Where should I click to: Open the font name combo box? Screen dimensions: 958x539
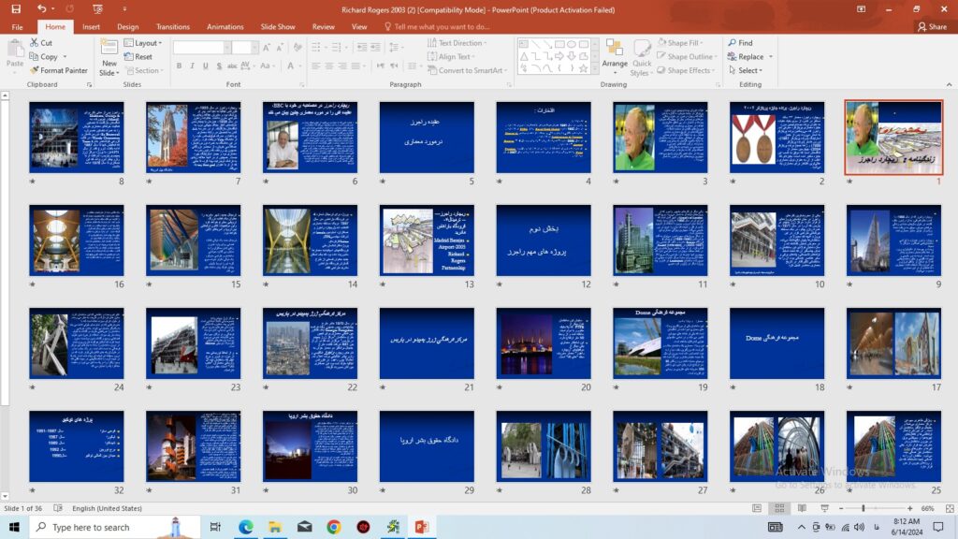[x=202, y=48]
